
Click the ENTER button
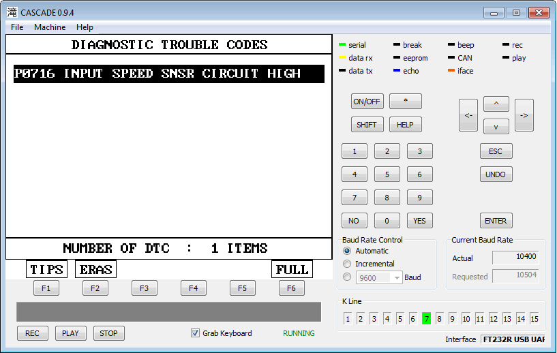click(x=496, y=221)
